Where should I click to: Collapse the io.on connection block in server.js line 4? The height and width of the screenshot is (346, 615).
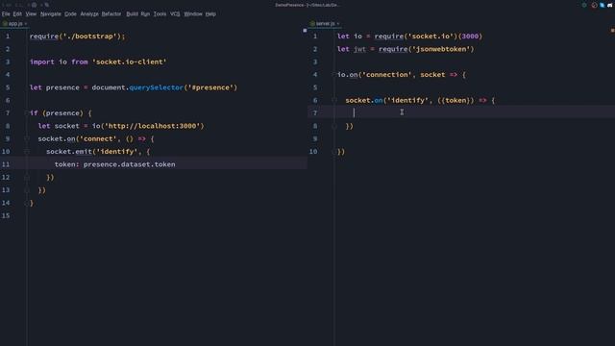[334, 75]
